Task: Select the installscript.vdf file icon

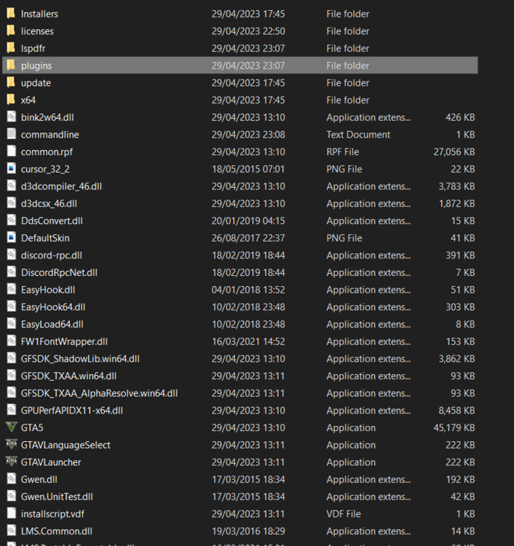Action: [12, 513]
